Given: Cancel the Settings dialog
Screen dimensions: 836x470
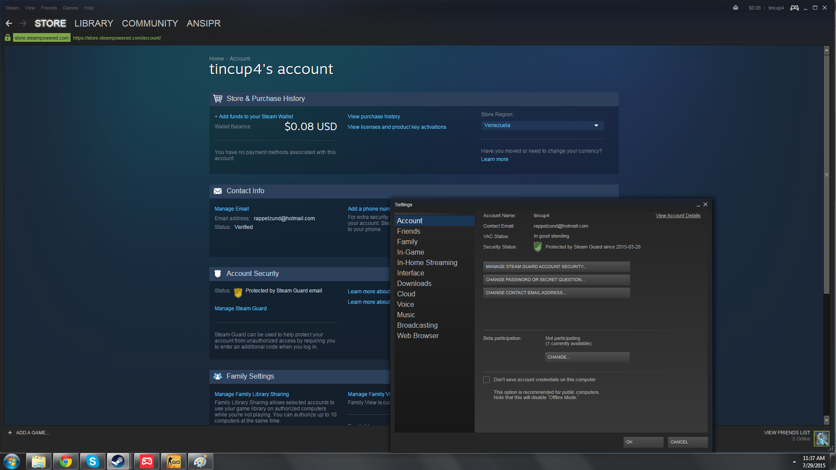Looking at the screenshot, I should click(x=688, y=442).
